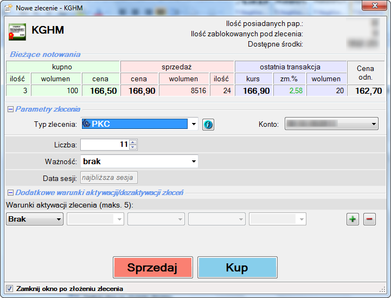This screenshot has height=298, width=391.
Task: Click last transaction kurs value left of 2,58
Action: (x=254, y=90)
